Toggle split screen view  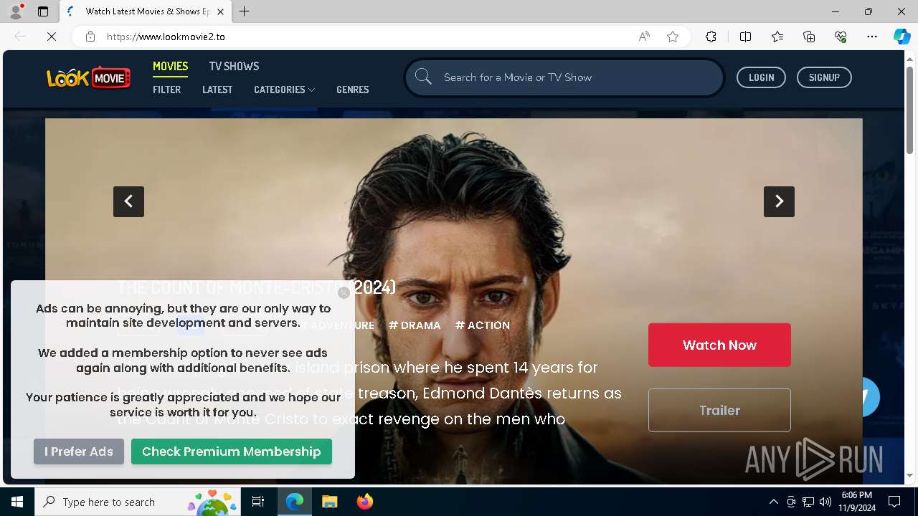click(745, 37)
